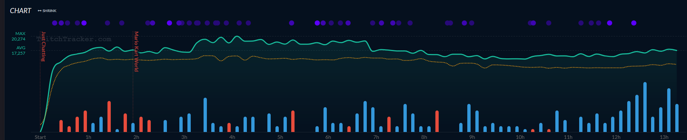
Task: Click the 12h time axis label
Action: click(x=616, y=137)
